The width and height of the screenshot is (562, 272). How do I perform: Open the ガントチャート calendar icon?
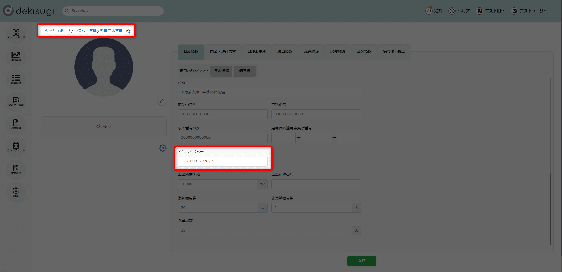(16, 147)
